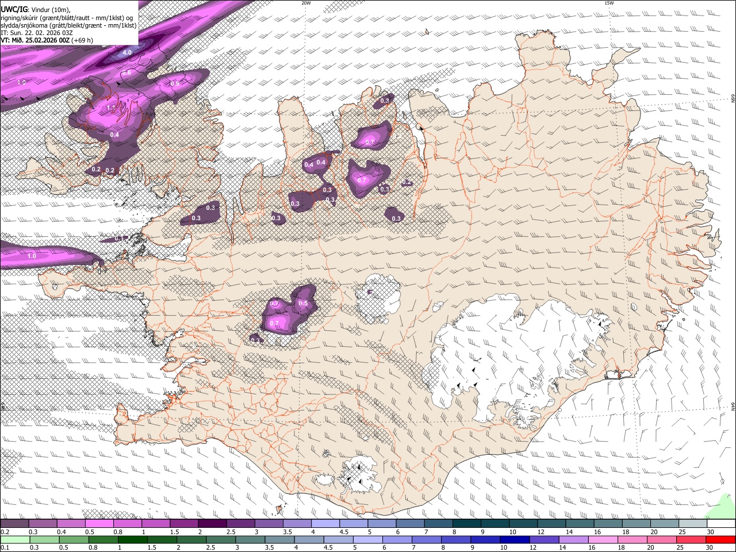Select the bright pink 0.5–0.8 snow swatch
This screenshot has height=552, width=736.
pyautogui.click(x=99, y=524)
